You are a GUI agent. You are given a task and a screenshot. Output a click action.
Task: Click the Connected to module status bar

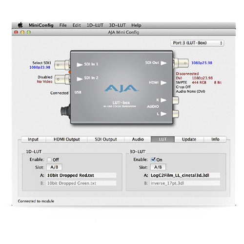[36, 201]
